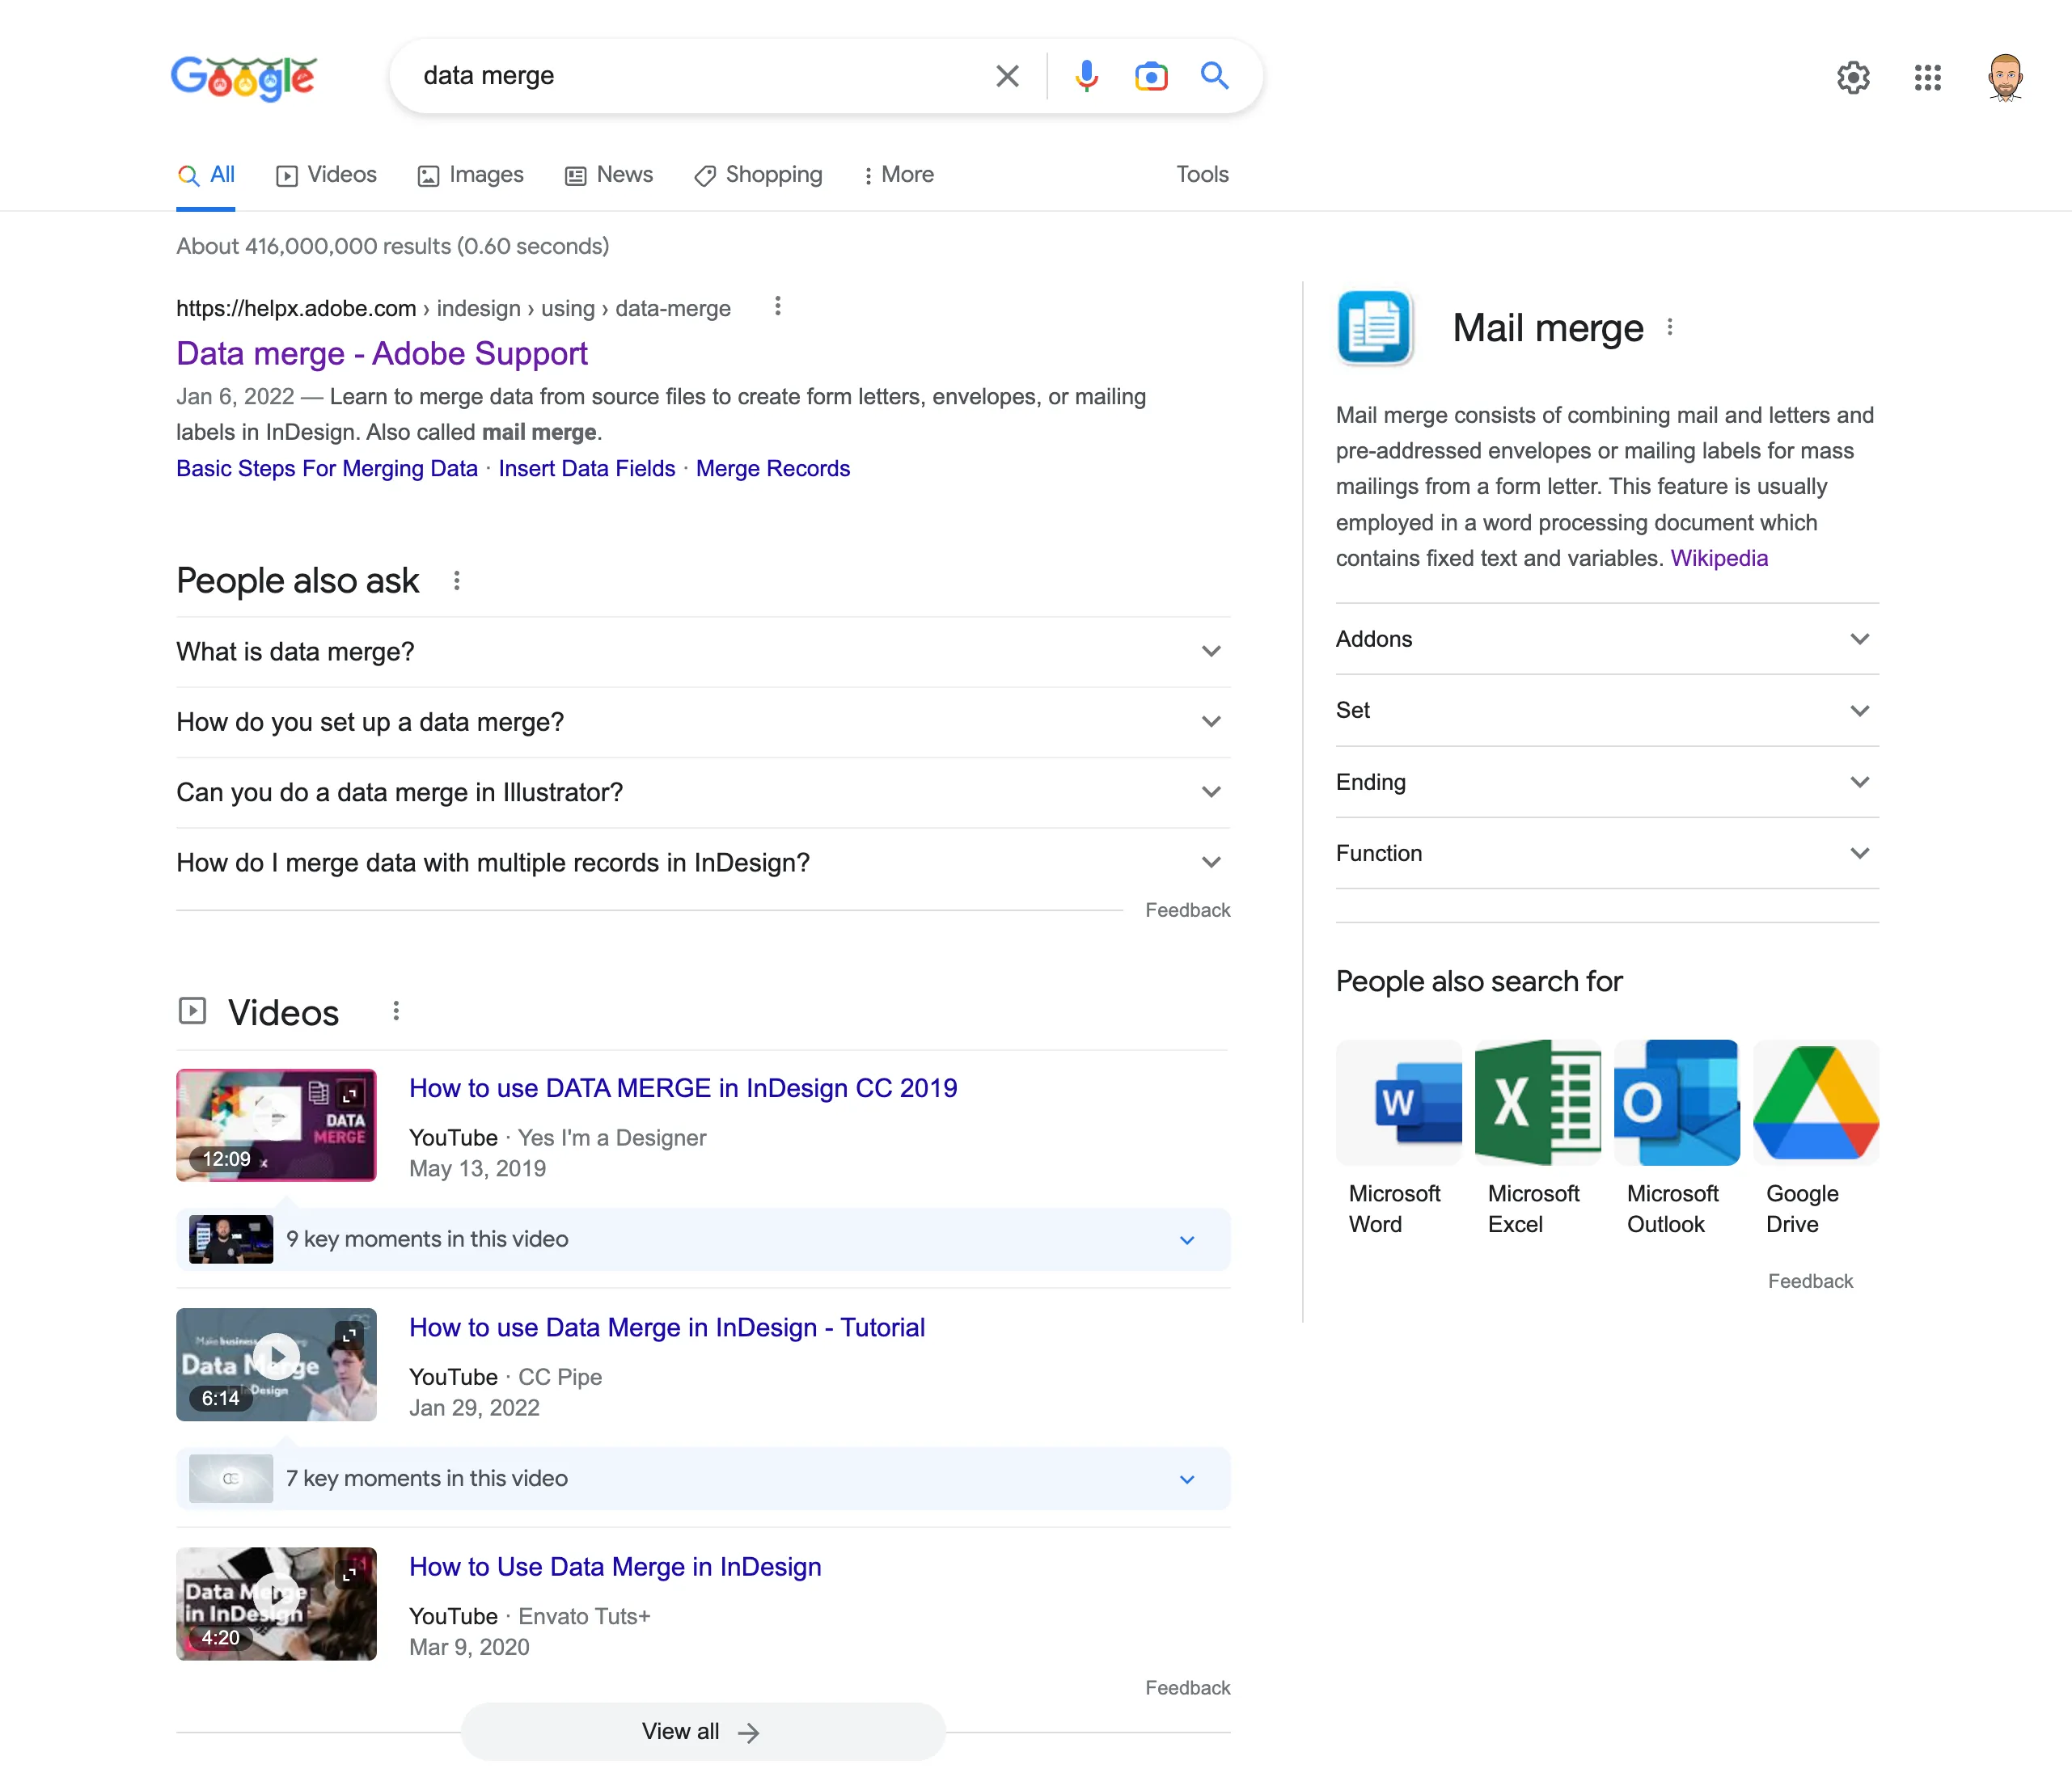This screenshot has width=2072, height=1777.
Task: Switch to the Images tab
Action: click(470, 174)
